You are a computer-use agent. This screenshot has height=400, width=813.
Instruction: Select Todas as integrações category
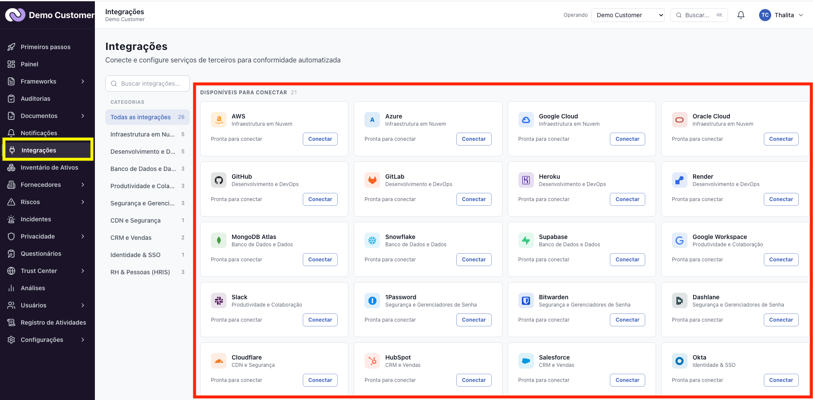coord(148,117)
